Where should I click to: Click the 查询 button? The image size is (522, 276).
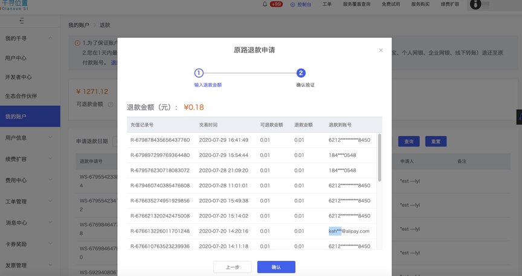pyautogui.click(x=409, y=142)
